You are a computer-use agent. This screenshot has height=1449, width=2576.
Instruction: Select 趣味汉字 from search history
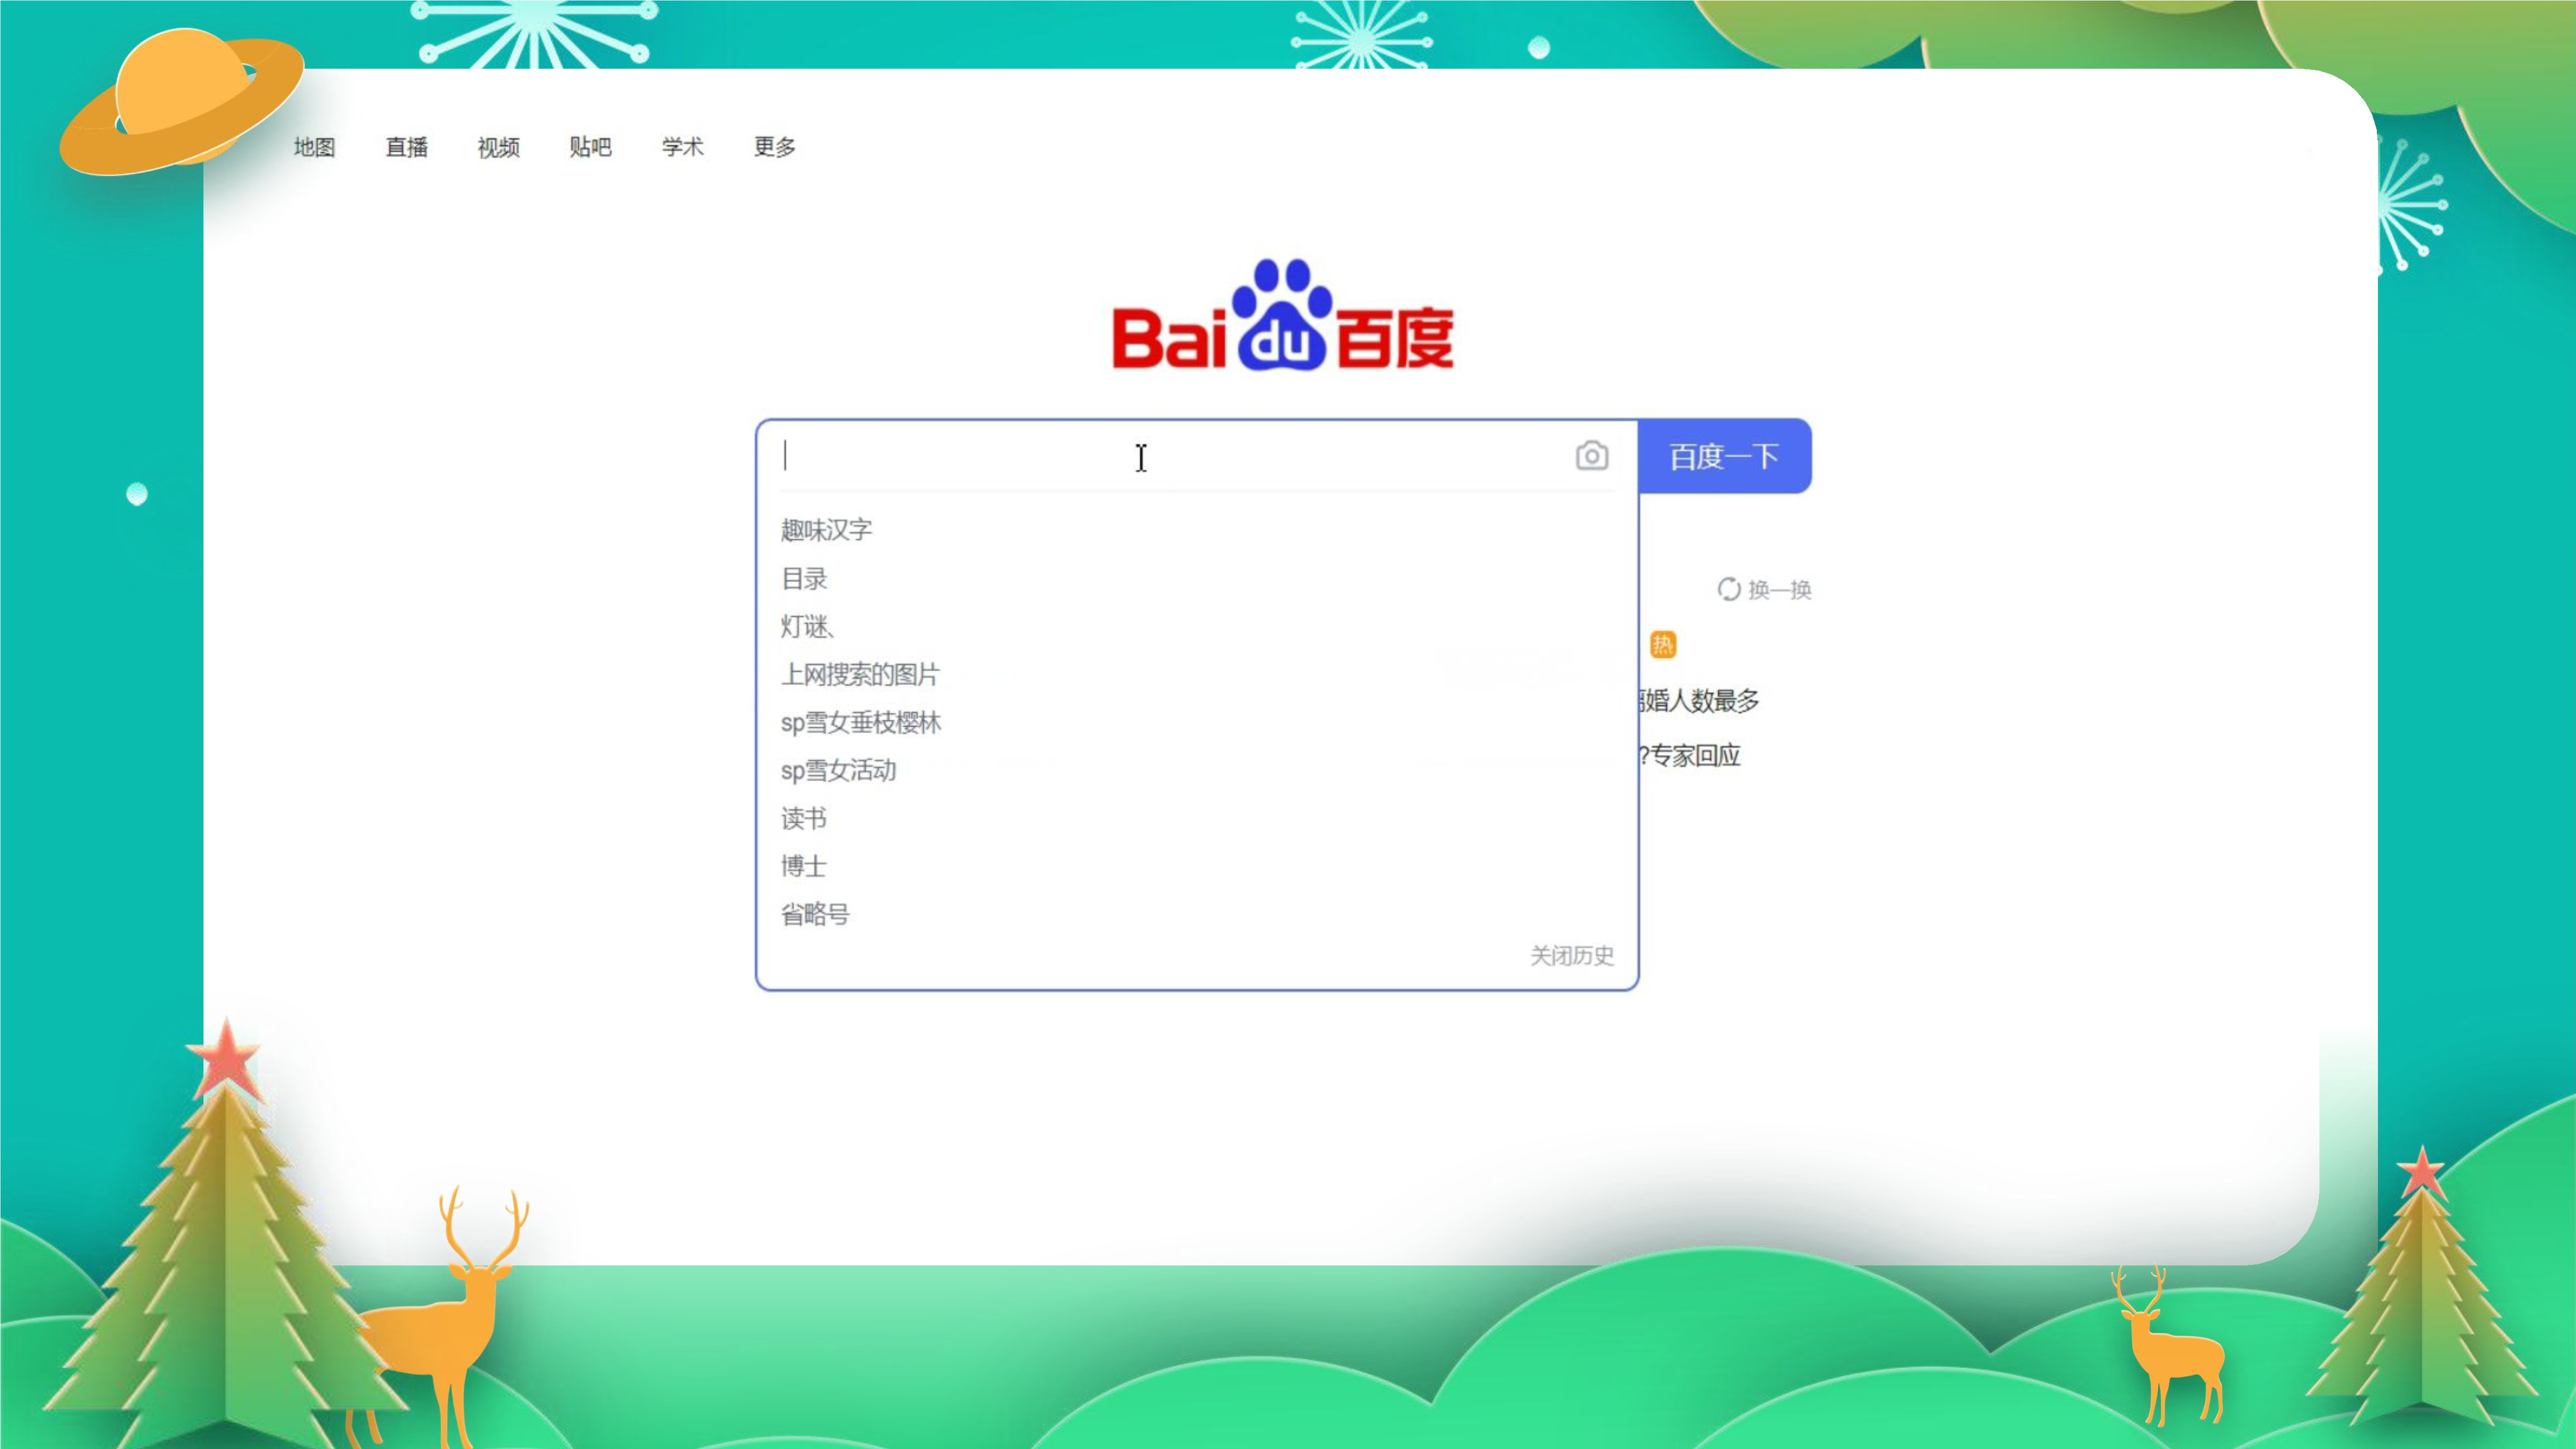[826, 530]
